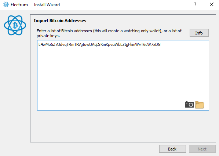Click the Info button

click(x=199, y=33)
